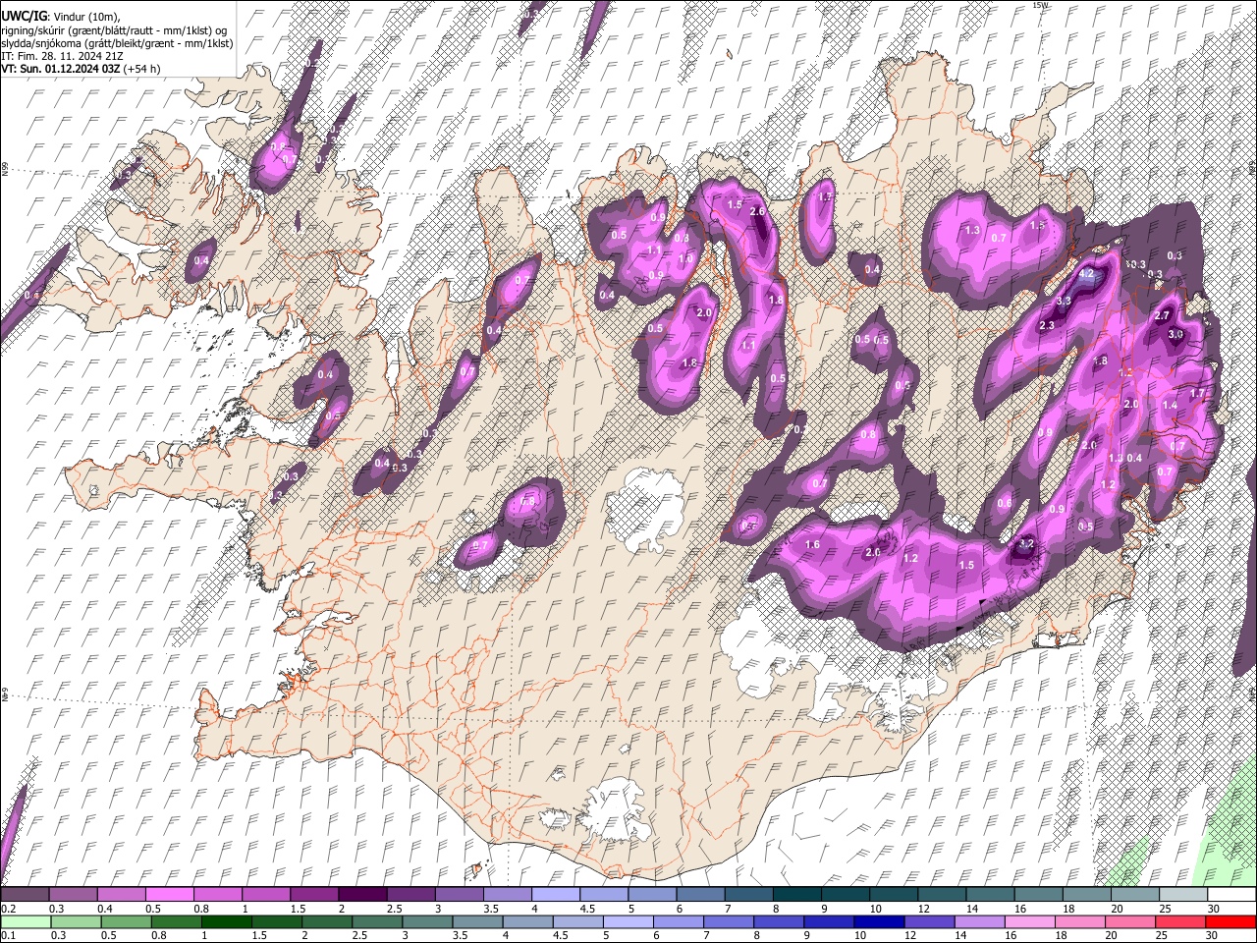Click the 2.6 precipitation value on the map
The width and height of the screenshot is (1257, 943).
757,211
